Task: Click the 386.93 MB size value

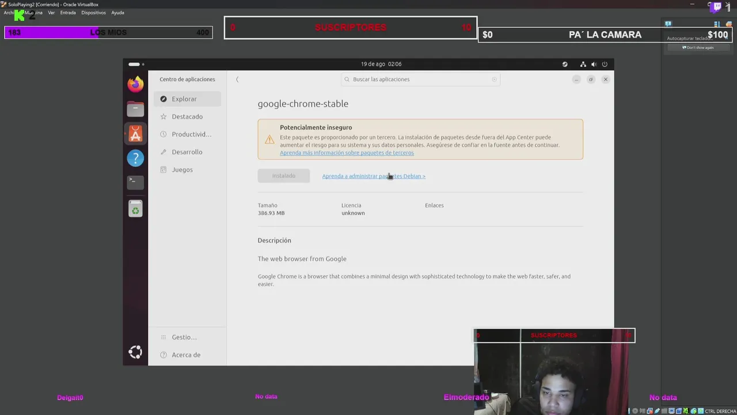Action: 271,213
